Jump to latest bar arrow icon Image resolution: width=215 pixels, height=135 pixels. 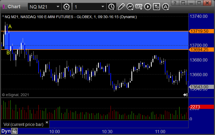click(x=185, y=95)
